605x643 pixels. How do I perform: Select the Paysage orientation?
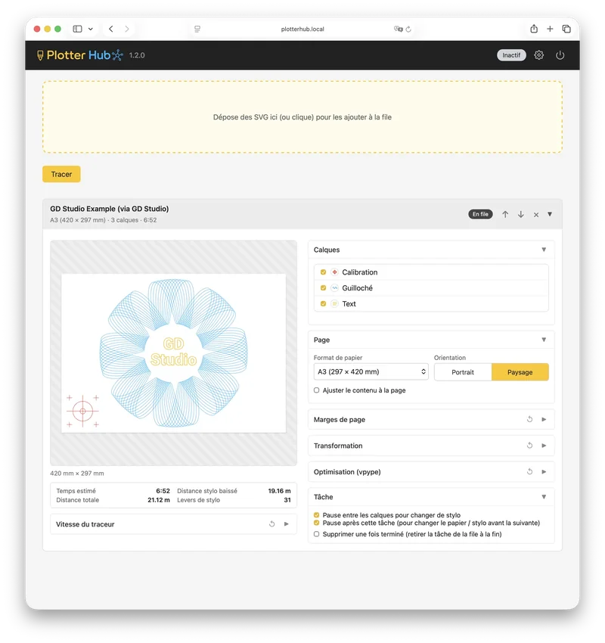coord(520,372)
